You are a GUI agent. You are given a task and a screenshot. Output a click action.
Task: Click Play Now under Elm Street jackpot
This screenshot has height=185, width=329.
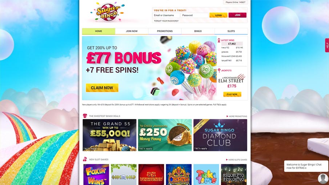point(232,94)
